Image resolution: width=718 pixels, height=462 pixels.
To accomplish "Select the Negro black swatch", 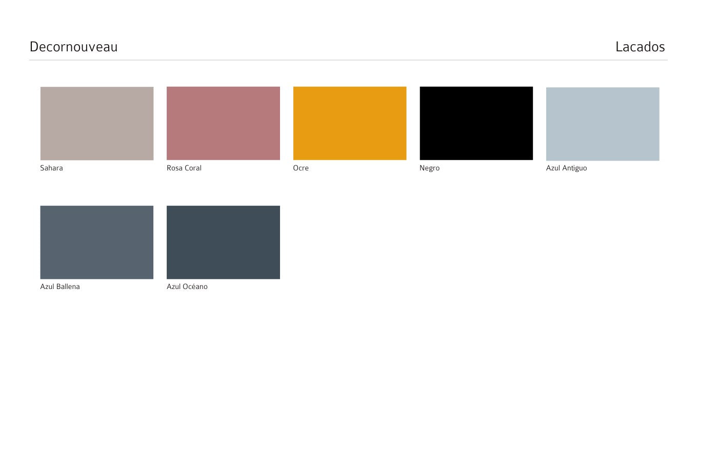I will click(x=476, y=123).
